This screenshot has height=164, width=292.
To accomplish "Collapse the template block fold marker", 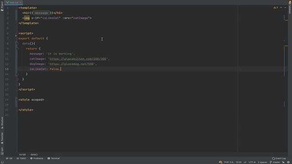I will click(17, 8).
